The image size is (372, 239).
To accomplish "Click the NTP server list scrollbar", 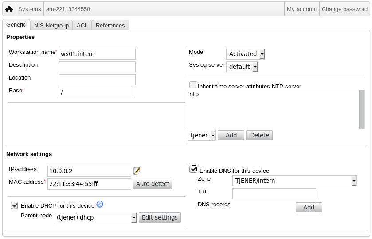I will coord(362,109).
